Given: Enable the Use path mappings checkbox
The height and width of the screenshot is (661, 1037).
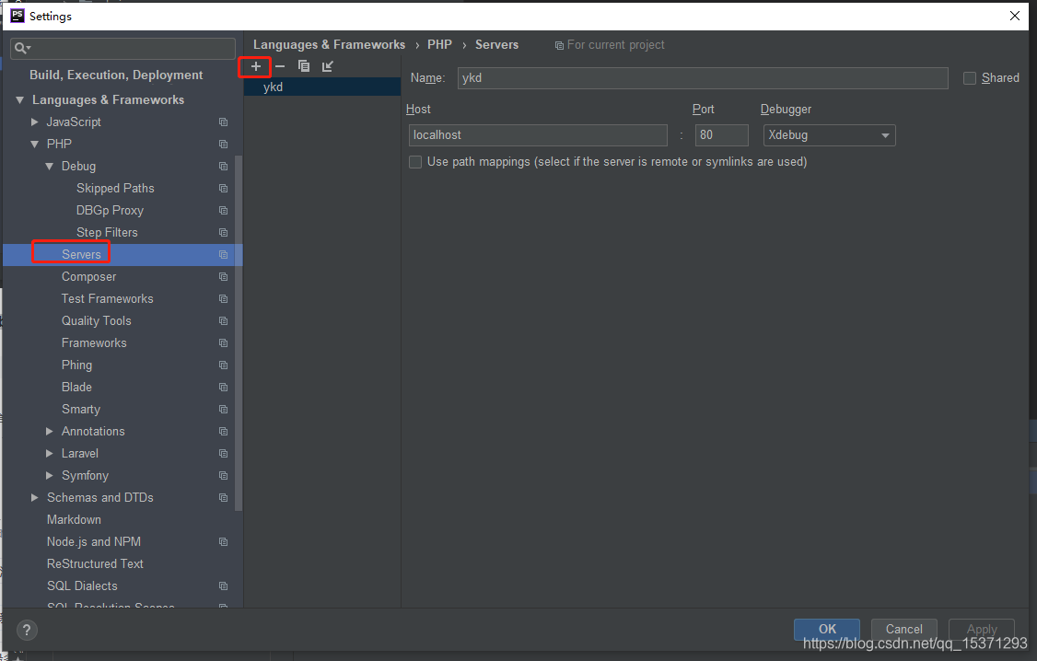Looking at the screenshot, I should tap(414, 161).
